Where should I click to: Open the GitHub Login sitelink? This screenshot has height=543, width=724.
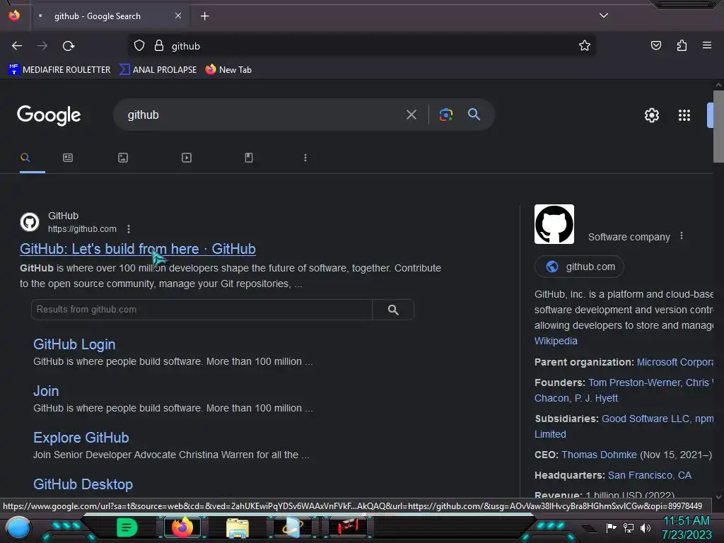coord(74,344)
